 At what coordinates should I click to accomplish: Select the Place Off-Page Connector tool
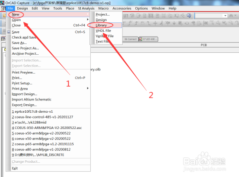(199, 23)
